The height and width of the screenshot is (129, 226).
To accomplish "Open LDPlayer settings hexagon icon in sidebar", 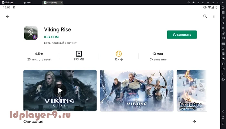I will pos(223,7).
